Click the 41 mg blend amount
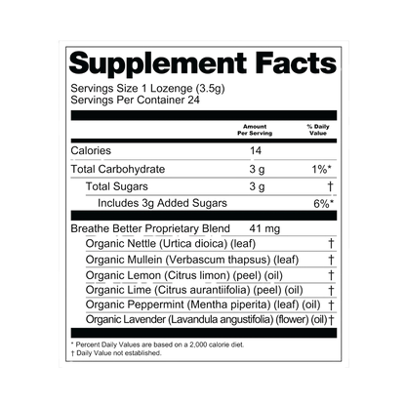 pos(264,228)
